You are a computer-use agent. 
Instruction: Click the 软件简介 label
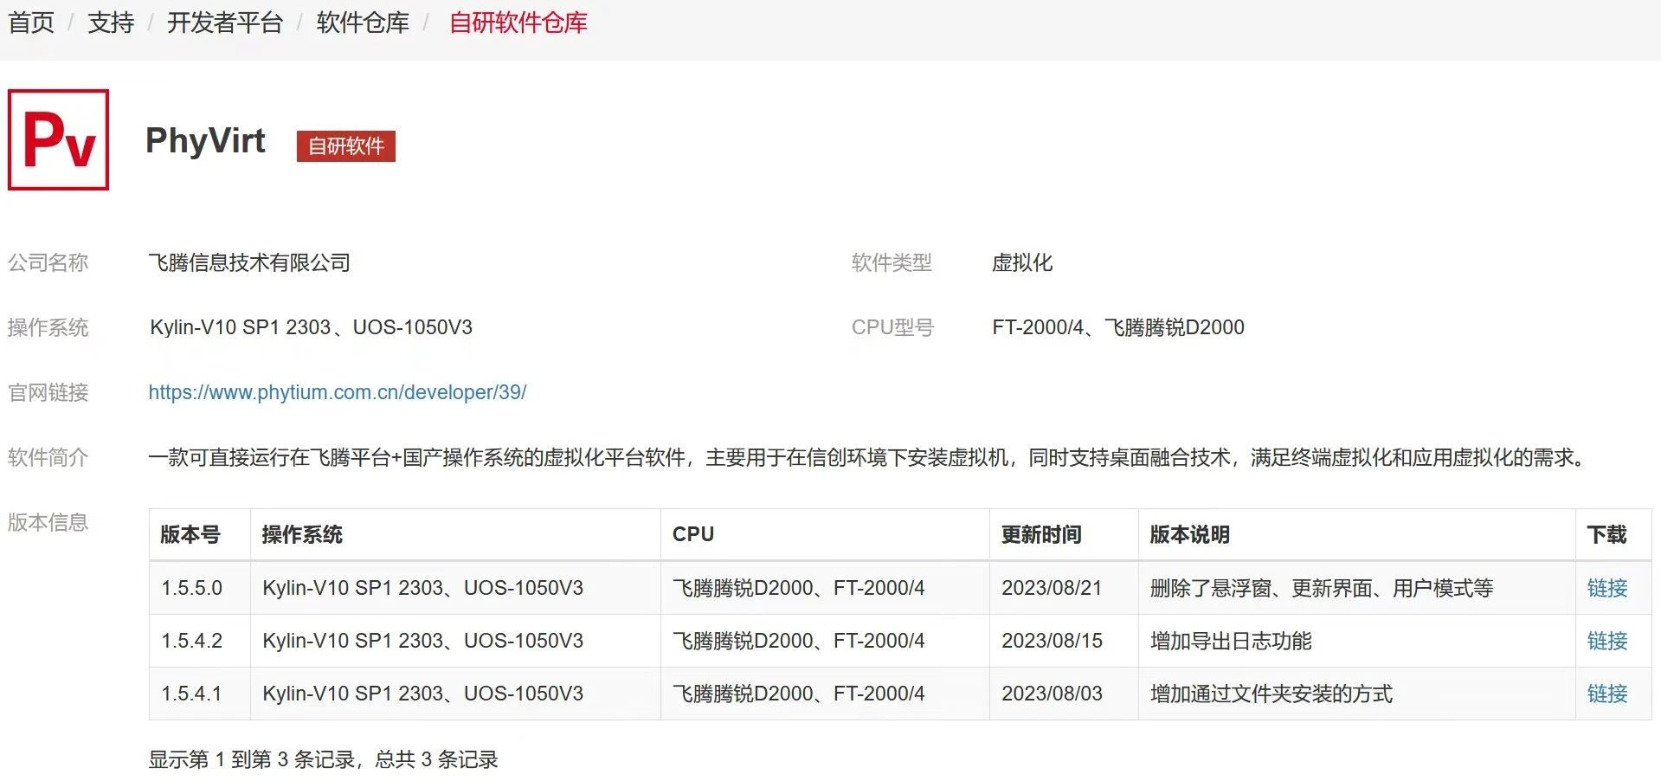(x=48, y=457)
